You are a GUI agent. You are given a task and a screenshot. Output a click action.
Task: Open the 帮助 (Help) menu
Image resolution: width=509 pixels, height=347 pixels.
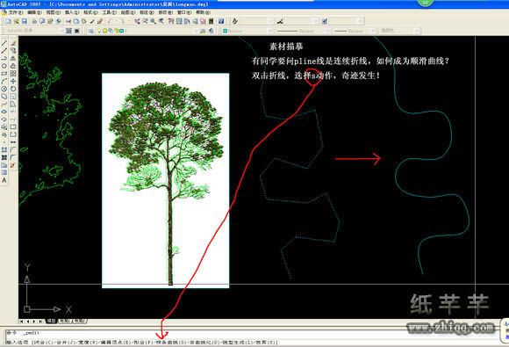[203, 12]
